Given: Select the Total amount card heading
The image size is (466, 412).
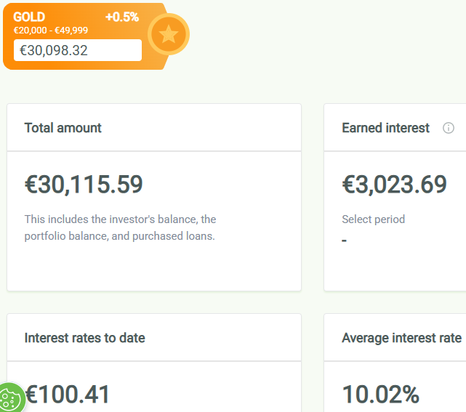Looking at the screenshot, I should point(63,128).
